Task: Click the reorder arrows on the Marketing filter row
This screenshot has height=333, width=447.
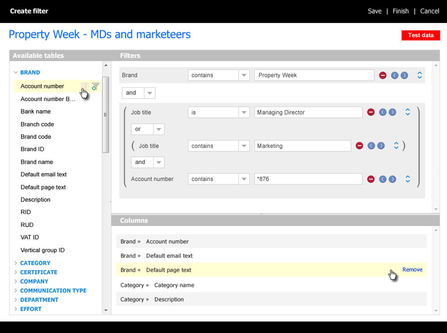Action: (x=396, y=146)
